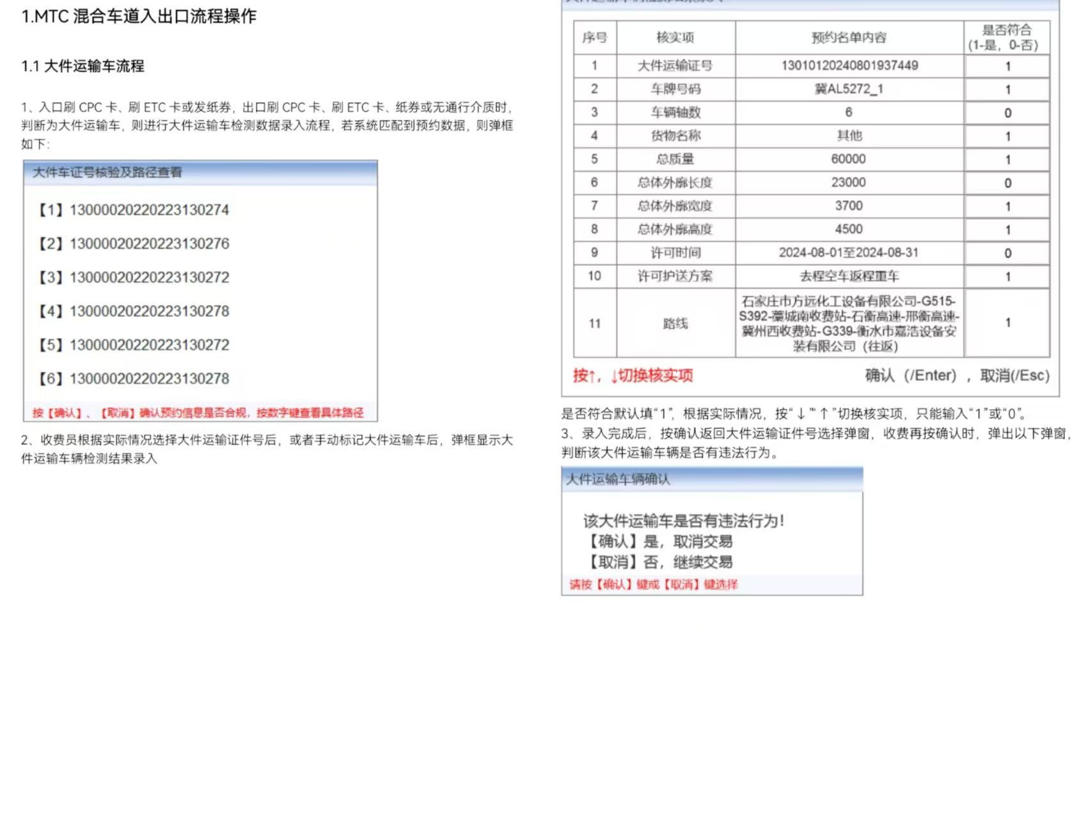Image resolution: width=1090 pixels, height=817 pixels.
Task: Click the dialog title "大件运输车辆确认"
Action: pos(618,479)
